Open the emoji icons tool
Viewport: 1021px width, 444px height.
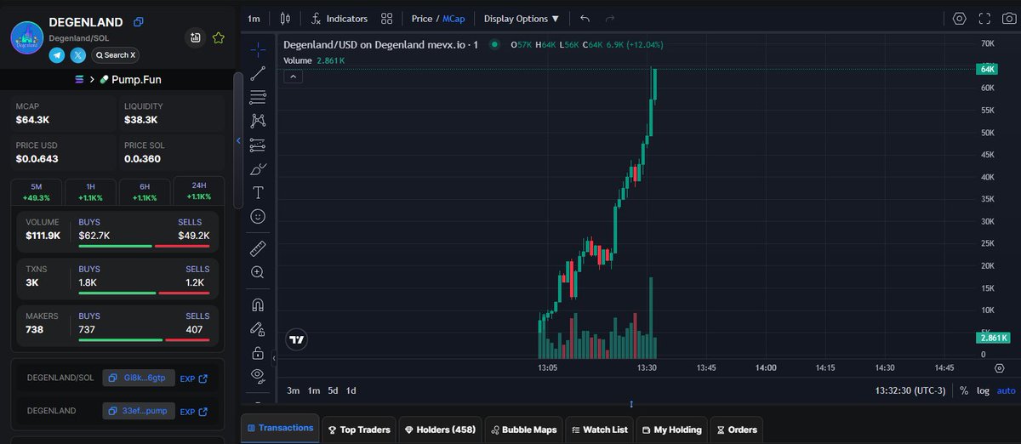[x=258, y=217]
